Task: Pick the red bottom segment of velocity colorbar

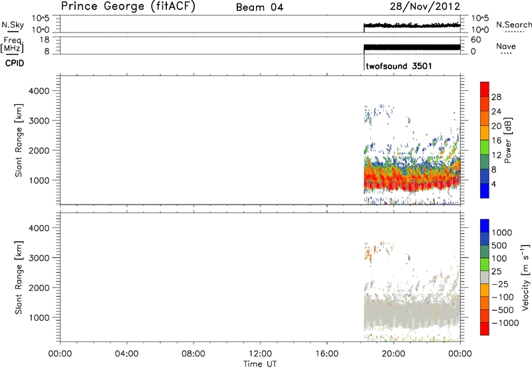Action: (485, 329)
